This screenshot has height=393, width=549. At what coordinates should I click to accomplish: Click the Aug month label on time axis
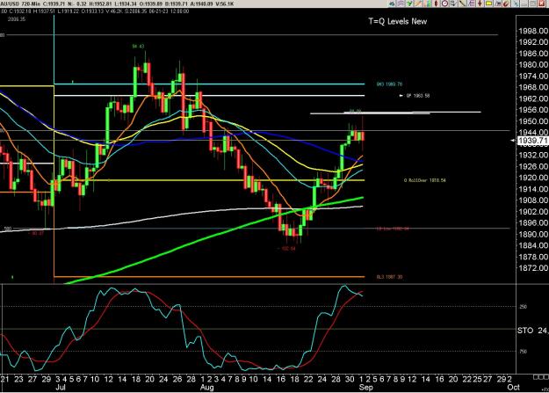pyautogui.click(x=206, y=388)
